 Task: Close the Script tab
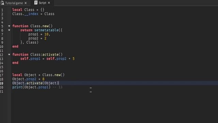(49, 3)
